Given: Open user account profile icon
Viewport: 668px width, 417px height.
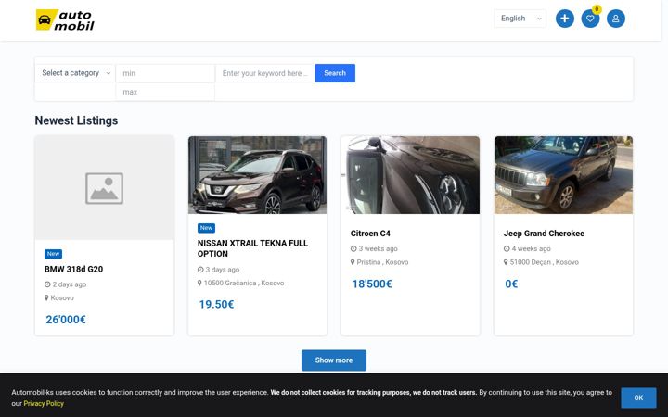Looking at the screenshot, I should coord(616,19).
